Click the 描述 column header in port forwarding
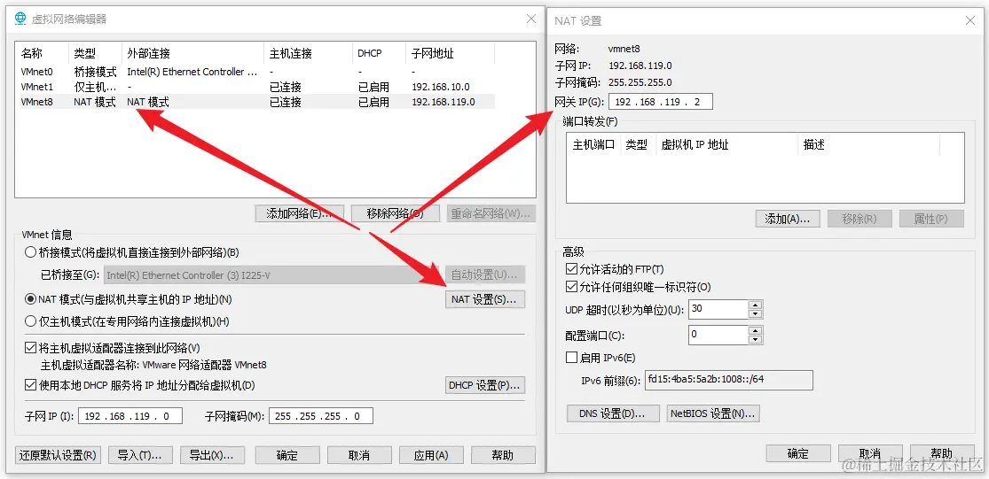Image resolution: width=989 pixels, height=479 pixels. pyautogui.click(x=869, y=145)
